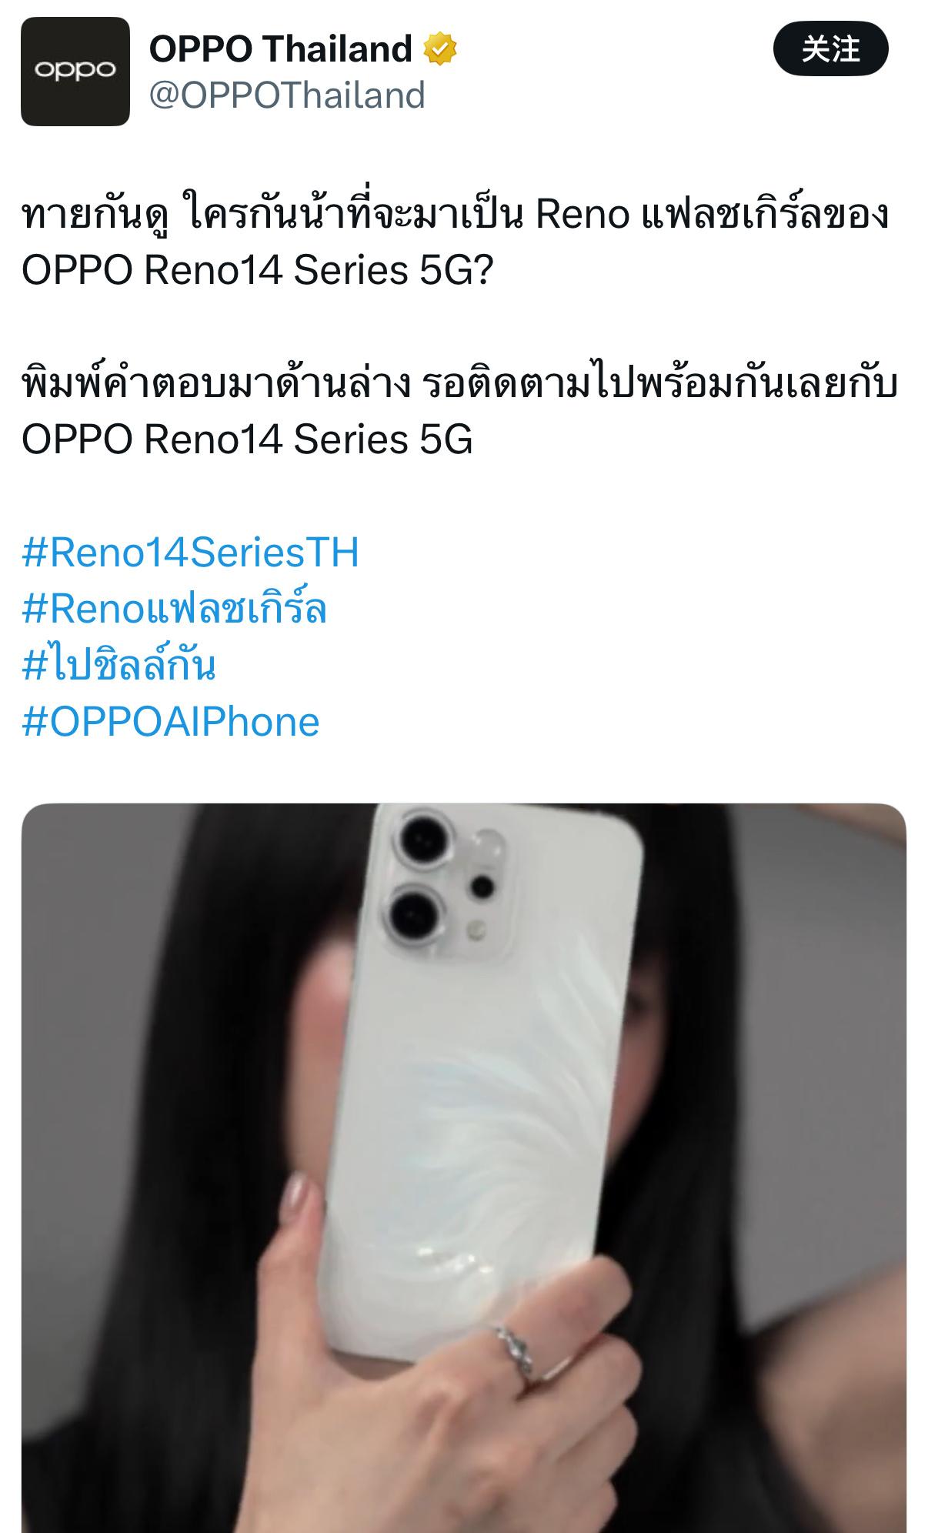928x1533 pixels.
Task: Open the #OPPOAIPhone hashtag
Action: [171, 722]
